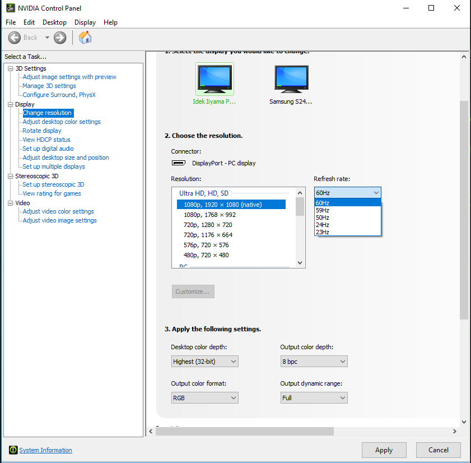Open the Back history dropdown arrow
Viewport: 471px width, 463px height.
click(x=47, y=38)
